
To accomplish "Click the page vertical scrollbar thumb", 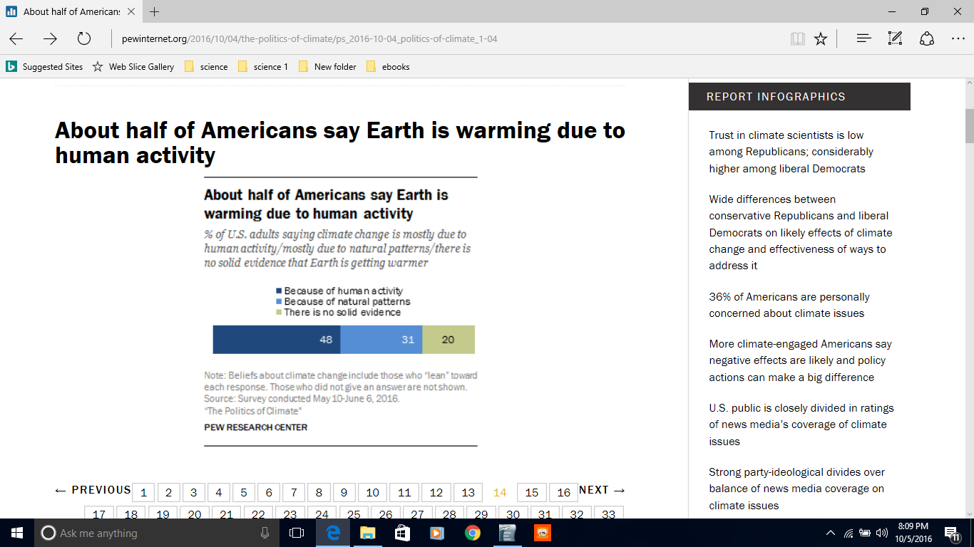I will point(969,125).
